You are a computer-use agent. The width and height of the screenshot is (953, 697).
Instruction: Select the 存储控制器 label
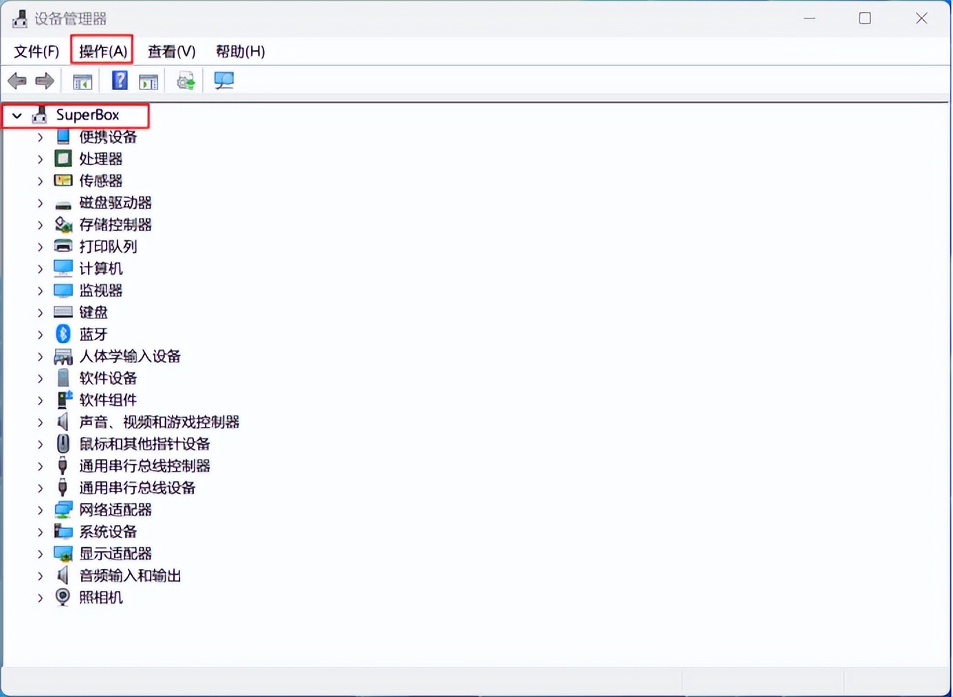point(115,225)
